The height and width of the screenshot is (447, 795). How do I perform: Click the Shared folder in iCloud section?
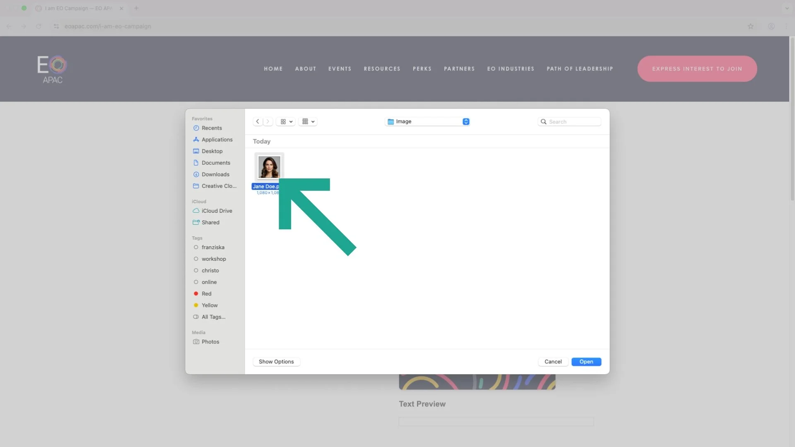coord(210,223)
